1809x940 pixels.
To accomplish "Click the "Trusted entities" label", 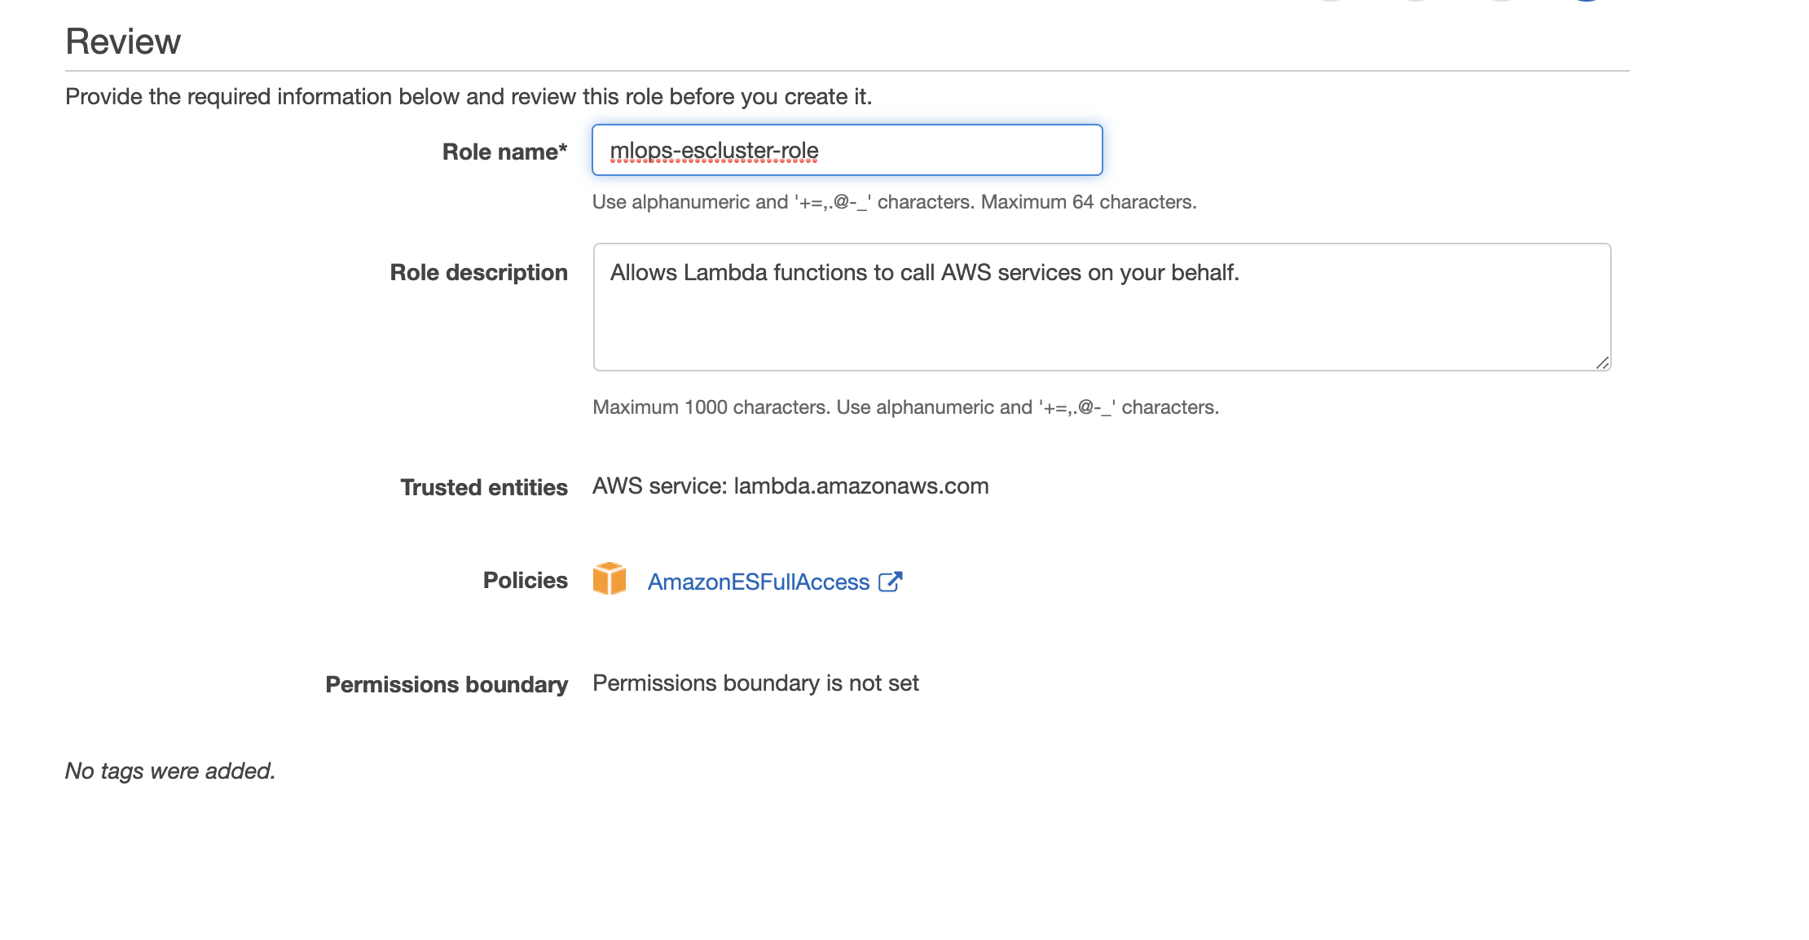I will tap(483, 487).
